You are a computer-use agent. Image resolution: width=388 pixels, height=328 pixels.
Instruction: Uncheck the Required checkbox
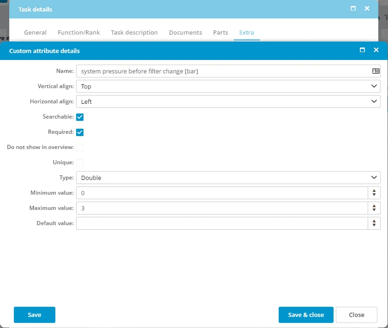pos(80,132)
